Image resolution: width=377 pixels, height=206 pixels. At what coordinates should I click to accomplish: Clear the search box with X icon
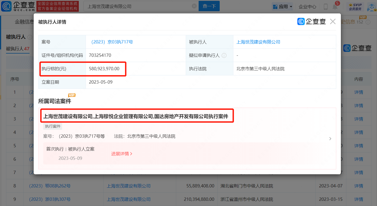click(194, 6)
